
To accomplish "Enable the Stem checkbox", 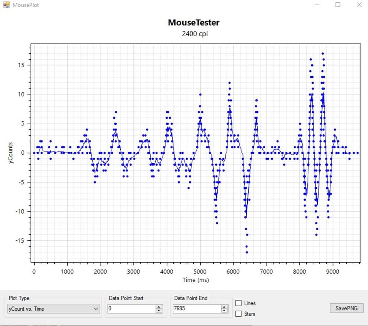I will pyautogui.click(x=239, y=314).
